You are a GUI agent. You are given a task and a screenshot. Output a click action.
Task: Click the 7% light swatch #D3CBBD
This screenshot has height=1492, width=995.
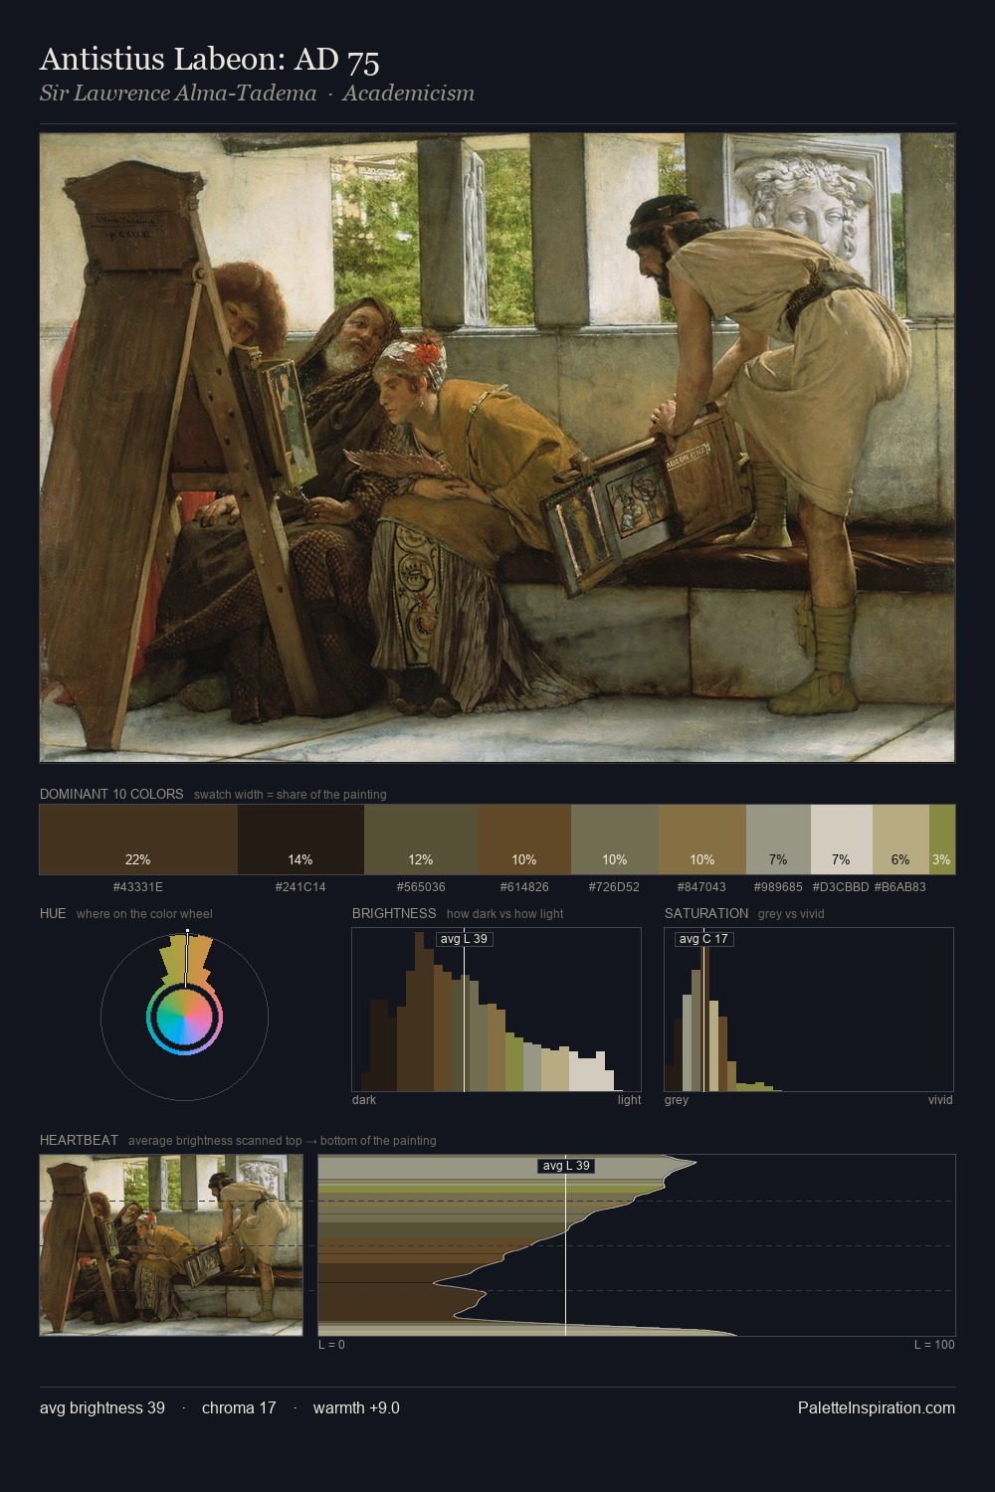click(842, 839)
